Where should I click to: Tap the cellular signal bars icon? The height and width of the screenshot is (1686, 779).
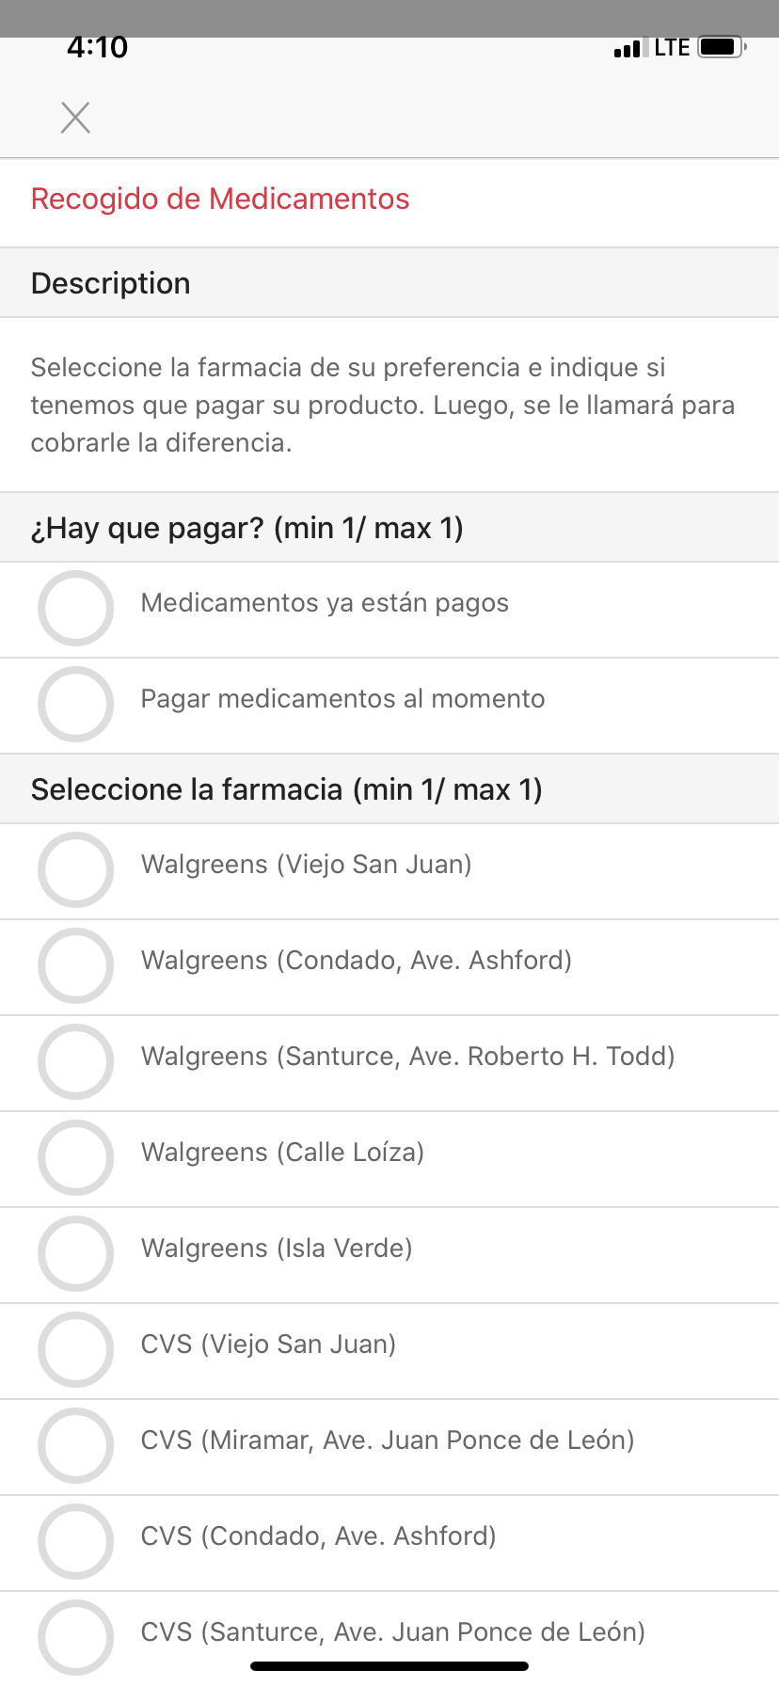coord(628,49)
